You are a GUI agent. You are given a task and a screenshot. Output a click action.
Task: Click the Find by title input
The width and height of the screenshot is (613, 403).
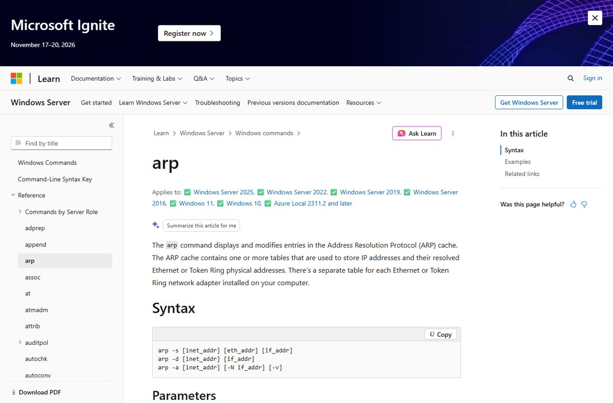coord(61,143)
